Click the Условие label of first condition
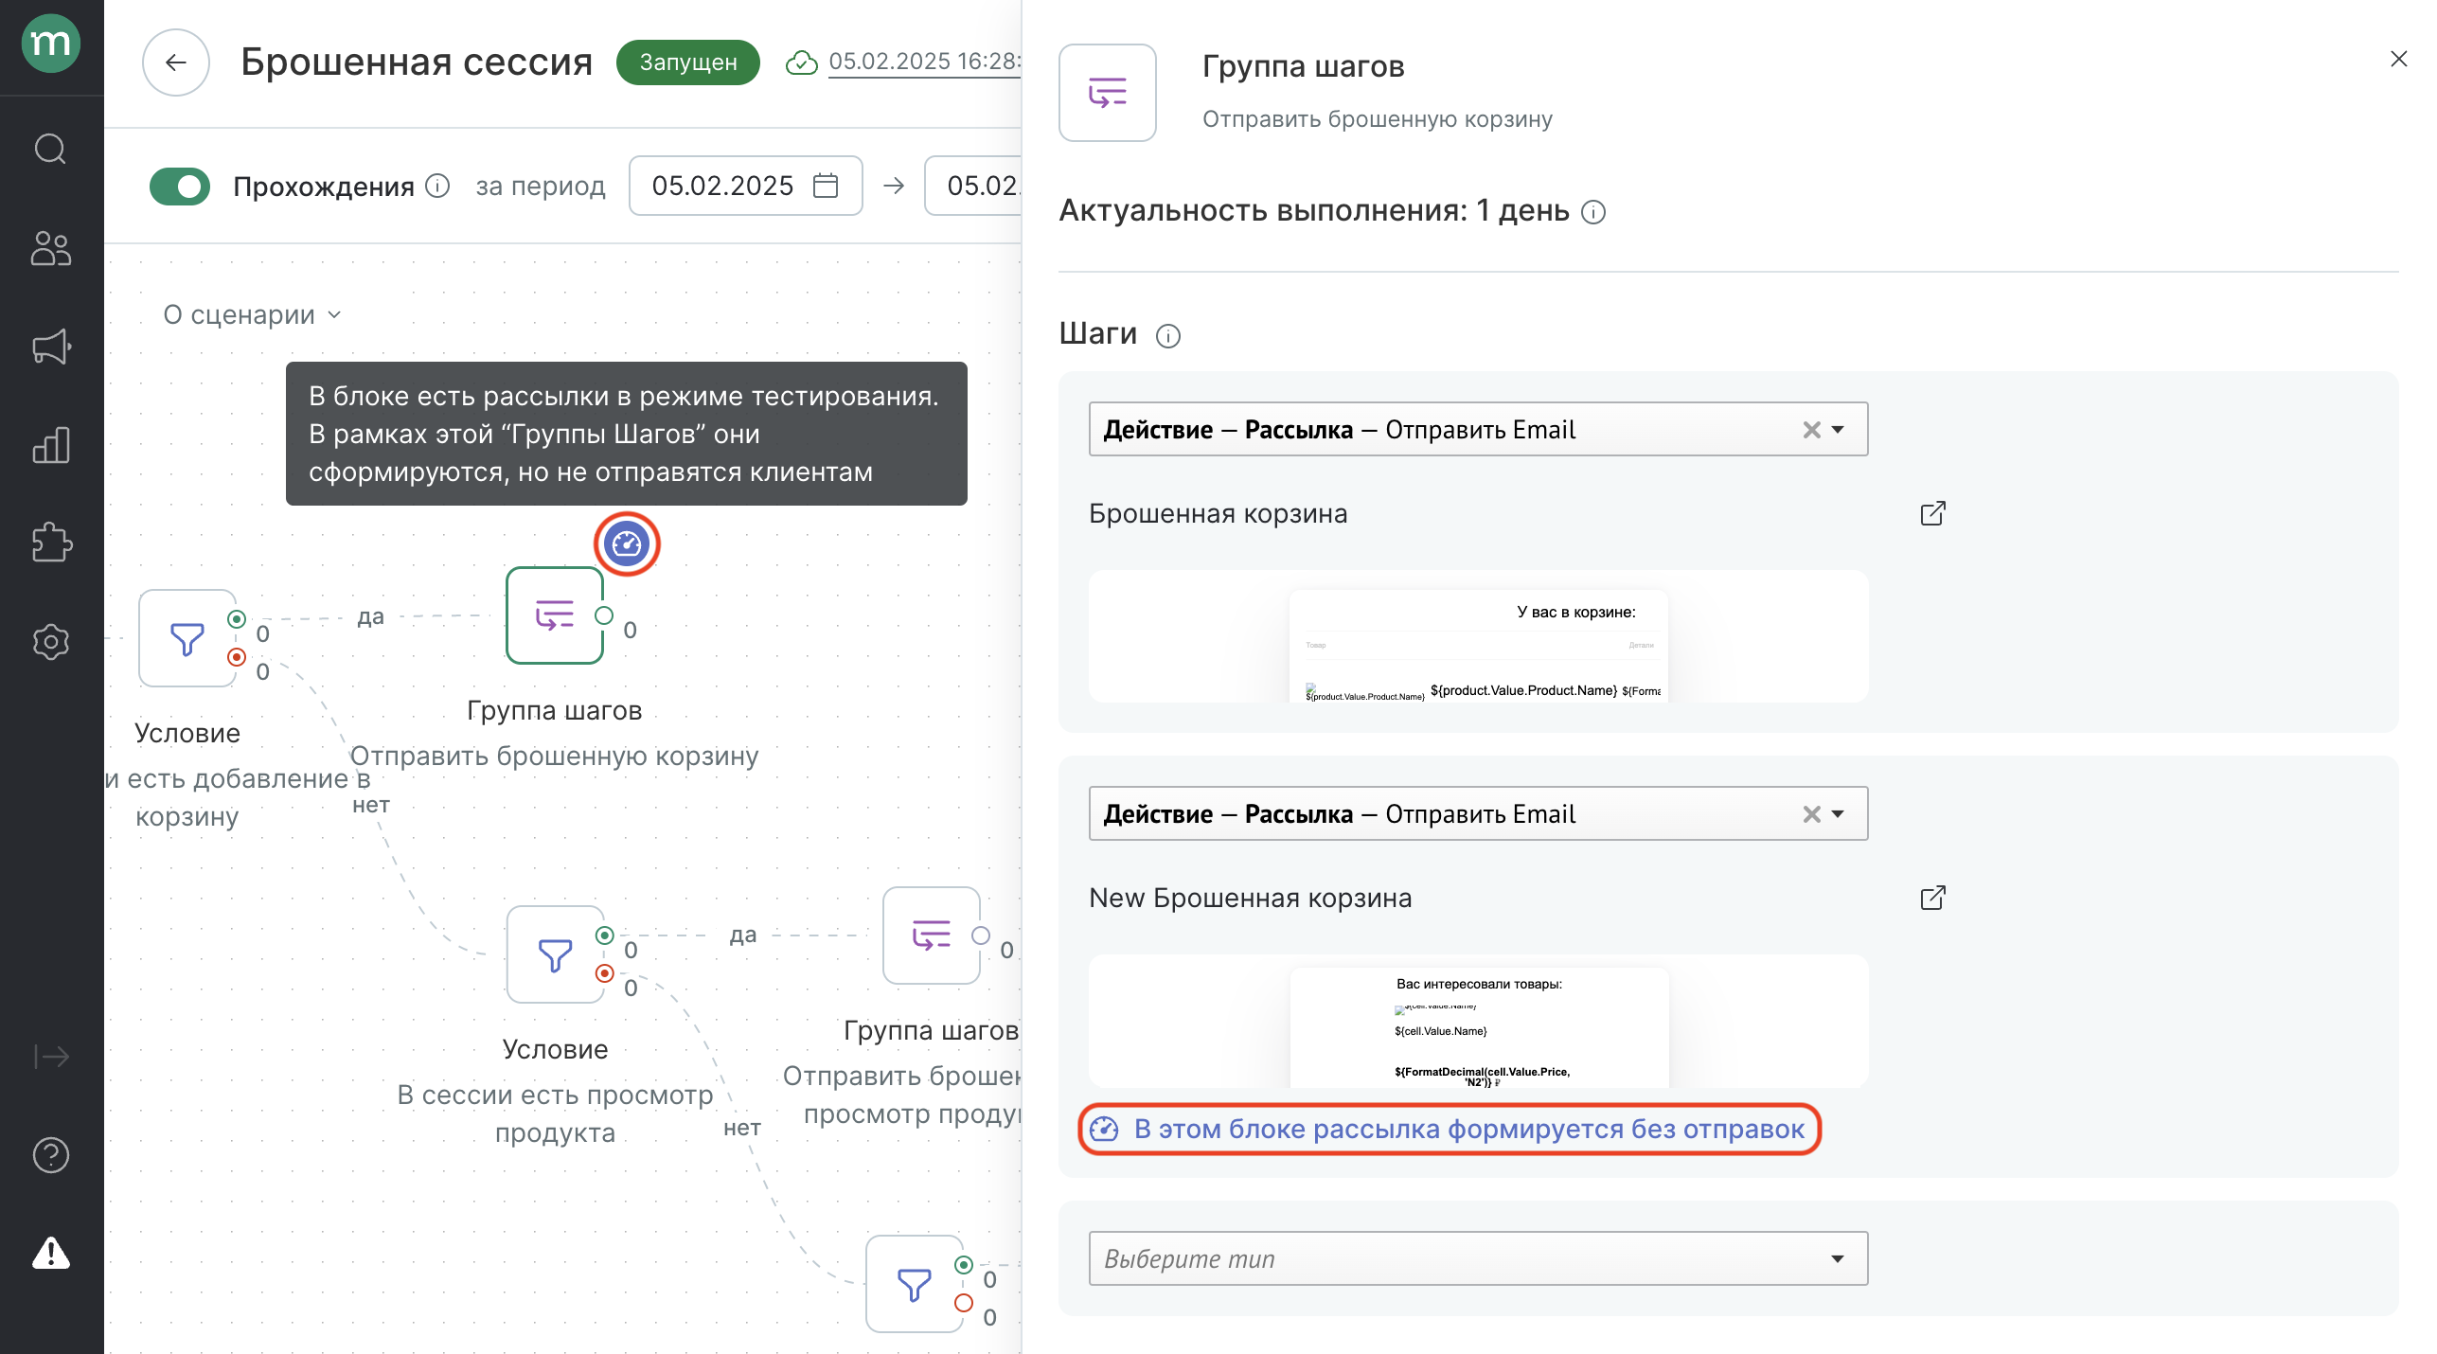Viewport: 2437px width, 1354px height. click(x=187, y=733)
